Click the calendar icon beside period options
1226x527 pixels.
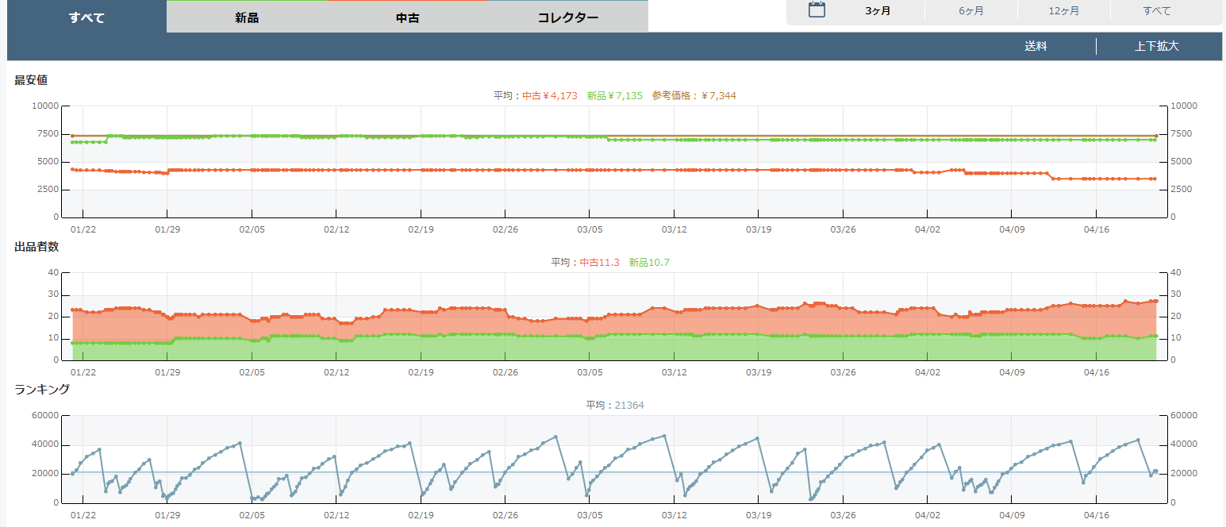tap(817, 10)
